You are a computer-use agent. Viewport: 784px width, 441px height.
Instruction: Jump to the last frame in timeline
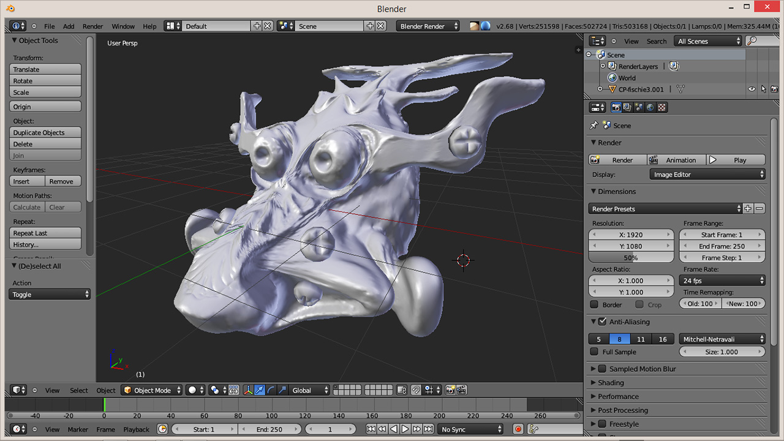point(428,429)
